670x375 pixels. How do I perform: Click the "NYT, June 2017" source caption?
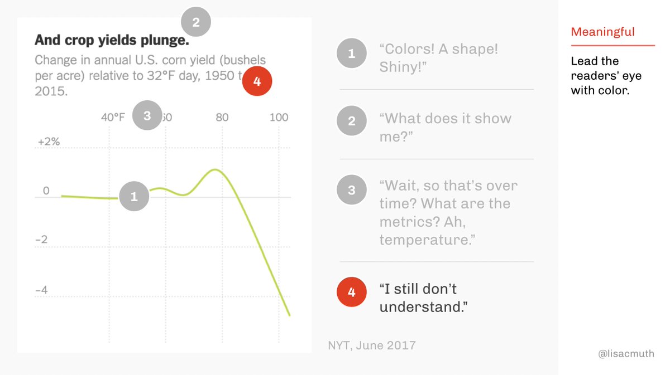pos(372,345)
